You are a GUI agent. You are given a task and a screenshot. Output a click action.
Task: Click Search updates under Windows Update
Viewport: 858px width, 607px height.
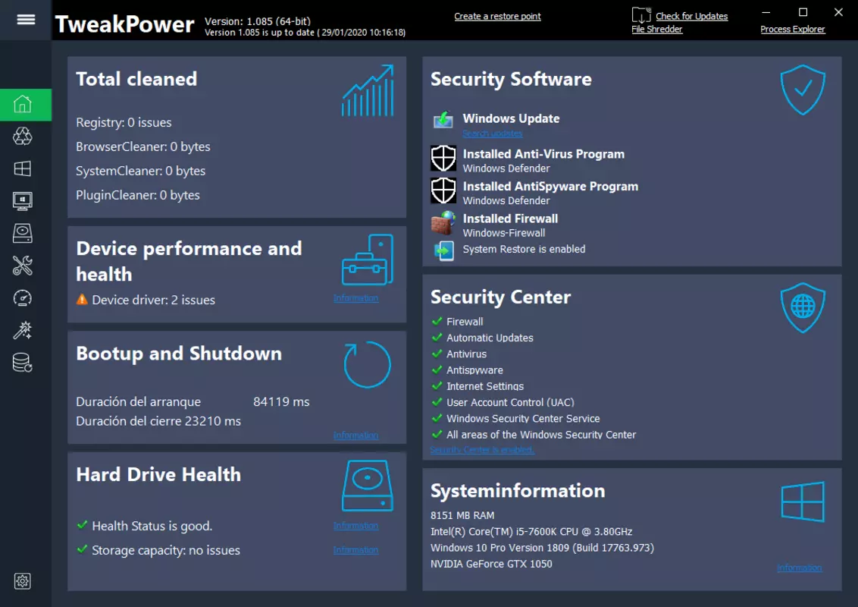[x=493, y=133]
